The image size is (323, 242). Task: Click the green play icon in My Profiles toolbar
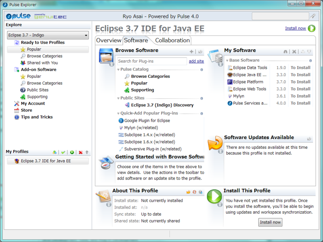72,152
